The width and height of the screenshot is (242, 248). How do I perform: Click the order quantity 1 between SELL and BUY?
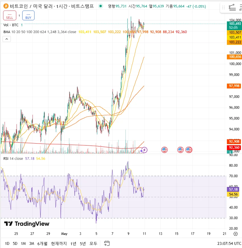coord(19,15)
